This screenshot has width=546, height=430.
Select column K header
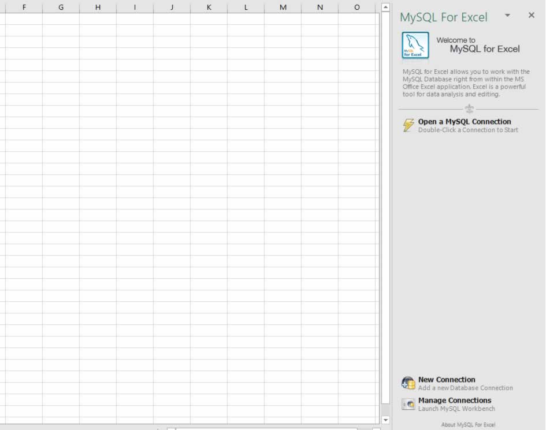[x=209, y=7]
